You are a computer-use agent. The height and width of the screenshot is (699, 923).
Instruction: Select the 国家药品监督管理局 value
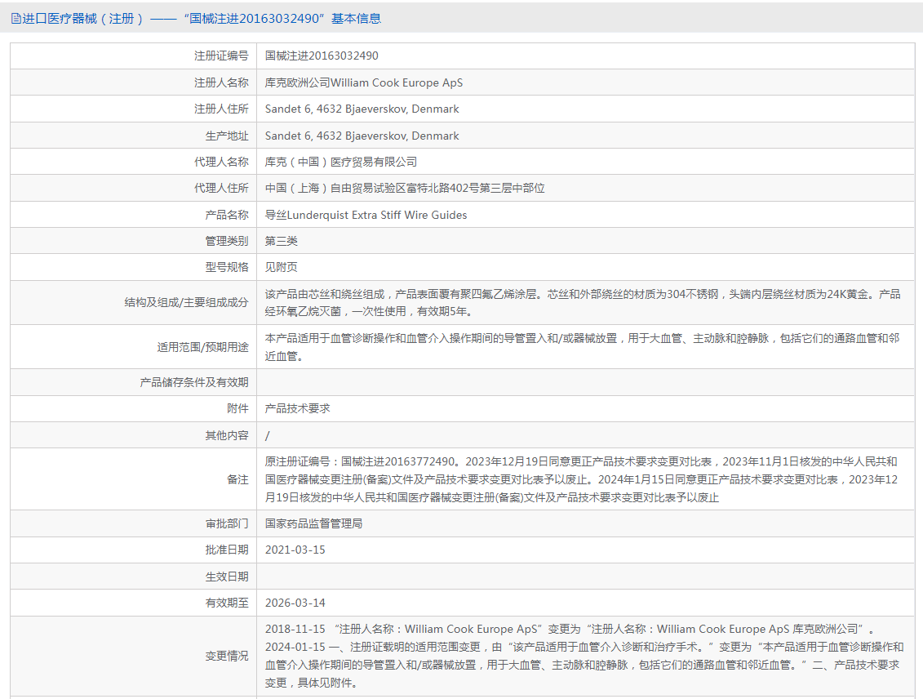click(313, 523)
